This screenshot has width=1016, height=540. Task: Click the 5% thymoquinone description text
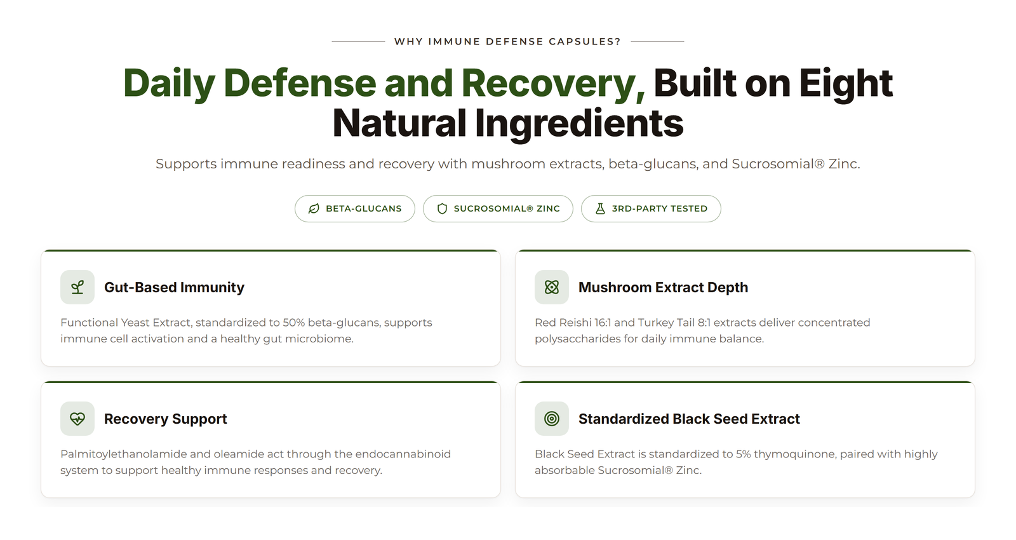pyautogui.click(x=736, y=462)
